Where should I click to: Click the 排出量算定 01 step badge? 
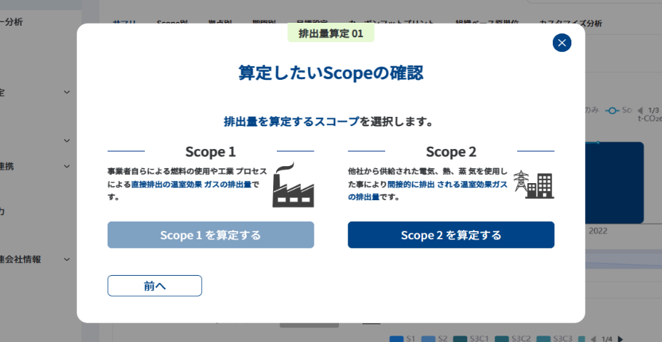[330, 33]
